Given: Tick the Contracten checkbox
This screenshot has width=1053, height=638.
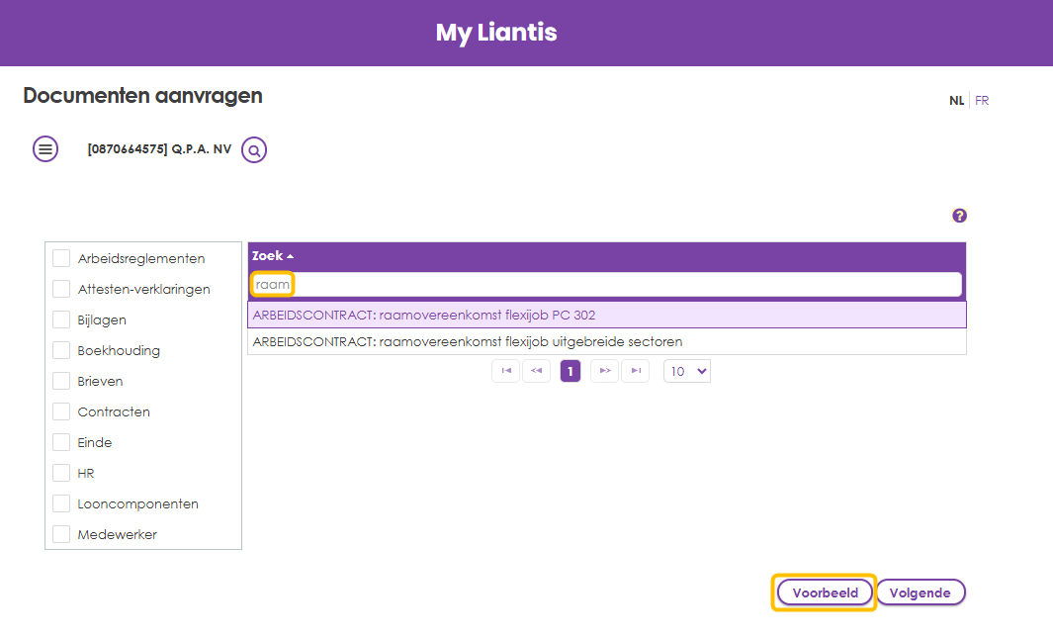Looking at the screenshot, I should point(61,411).
